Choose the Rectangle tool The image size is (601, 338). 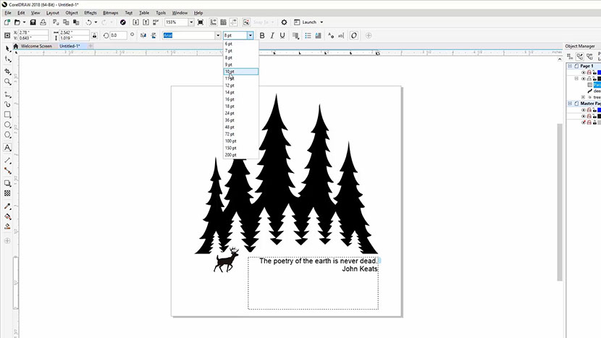8,114
